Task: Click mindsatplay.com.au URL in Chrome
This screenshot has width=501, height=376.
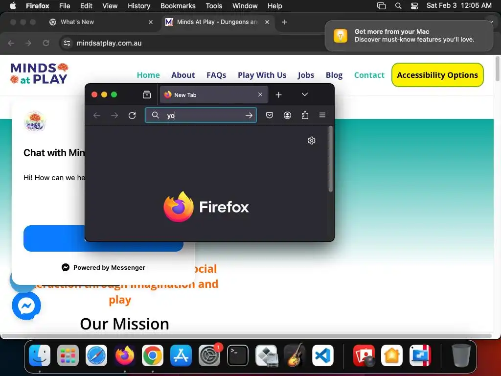Action: pyautogui.click(x=109, y=43)
